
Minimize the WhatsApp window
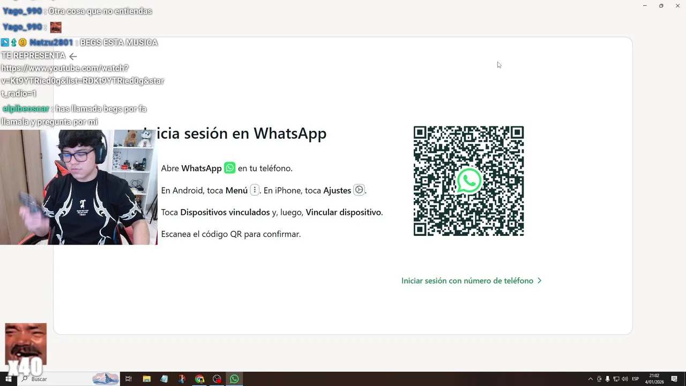(x=645, y=6)
